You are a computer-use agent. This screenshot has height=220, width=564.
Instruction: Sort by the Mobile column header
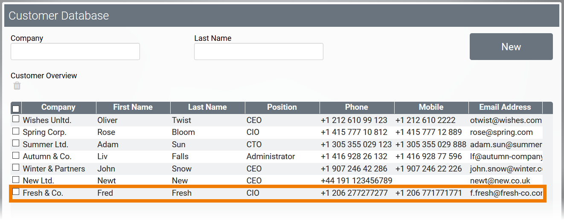click(431, 107)
